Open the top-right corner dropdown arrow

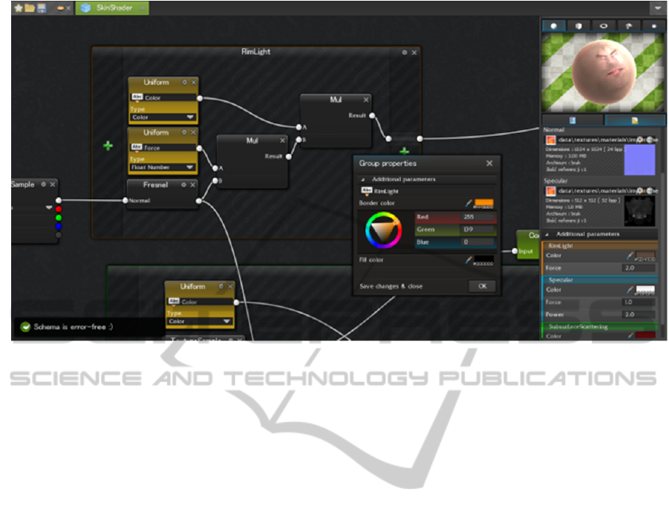pyautogui.click(x=657, y=8)
